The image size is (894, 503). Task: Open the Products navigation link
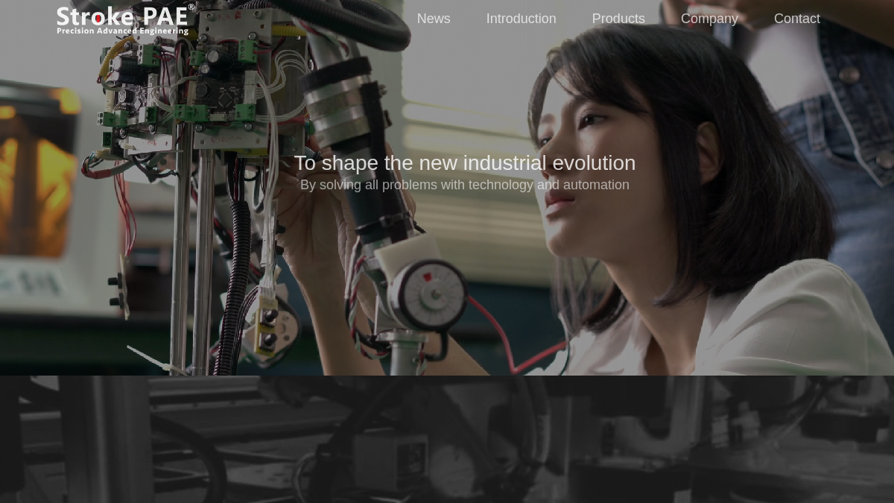(x=618, y=19)
